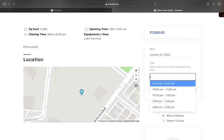The height and width of the screenshot is (140, 224).
Task: Open the Share menu icon
Action: tap(208, 4)
